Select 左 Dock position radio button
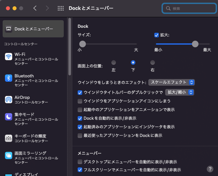 pos(114,63)
